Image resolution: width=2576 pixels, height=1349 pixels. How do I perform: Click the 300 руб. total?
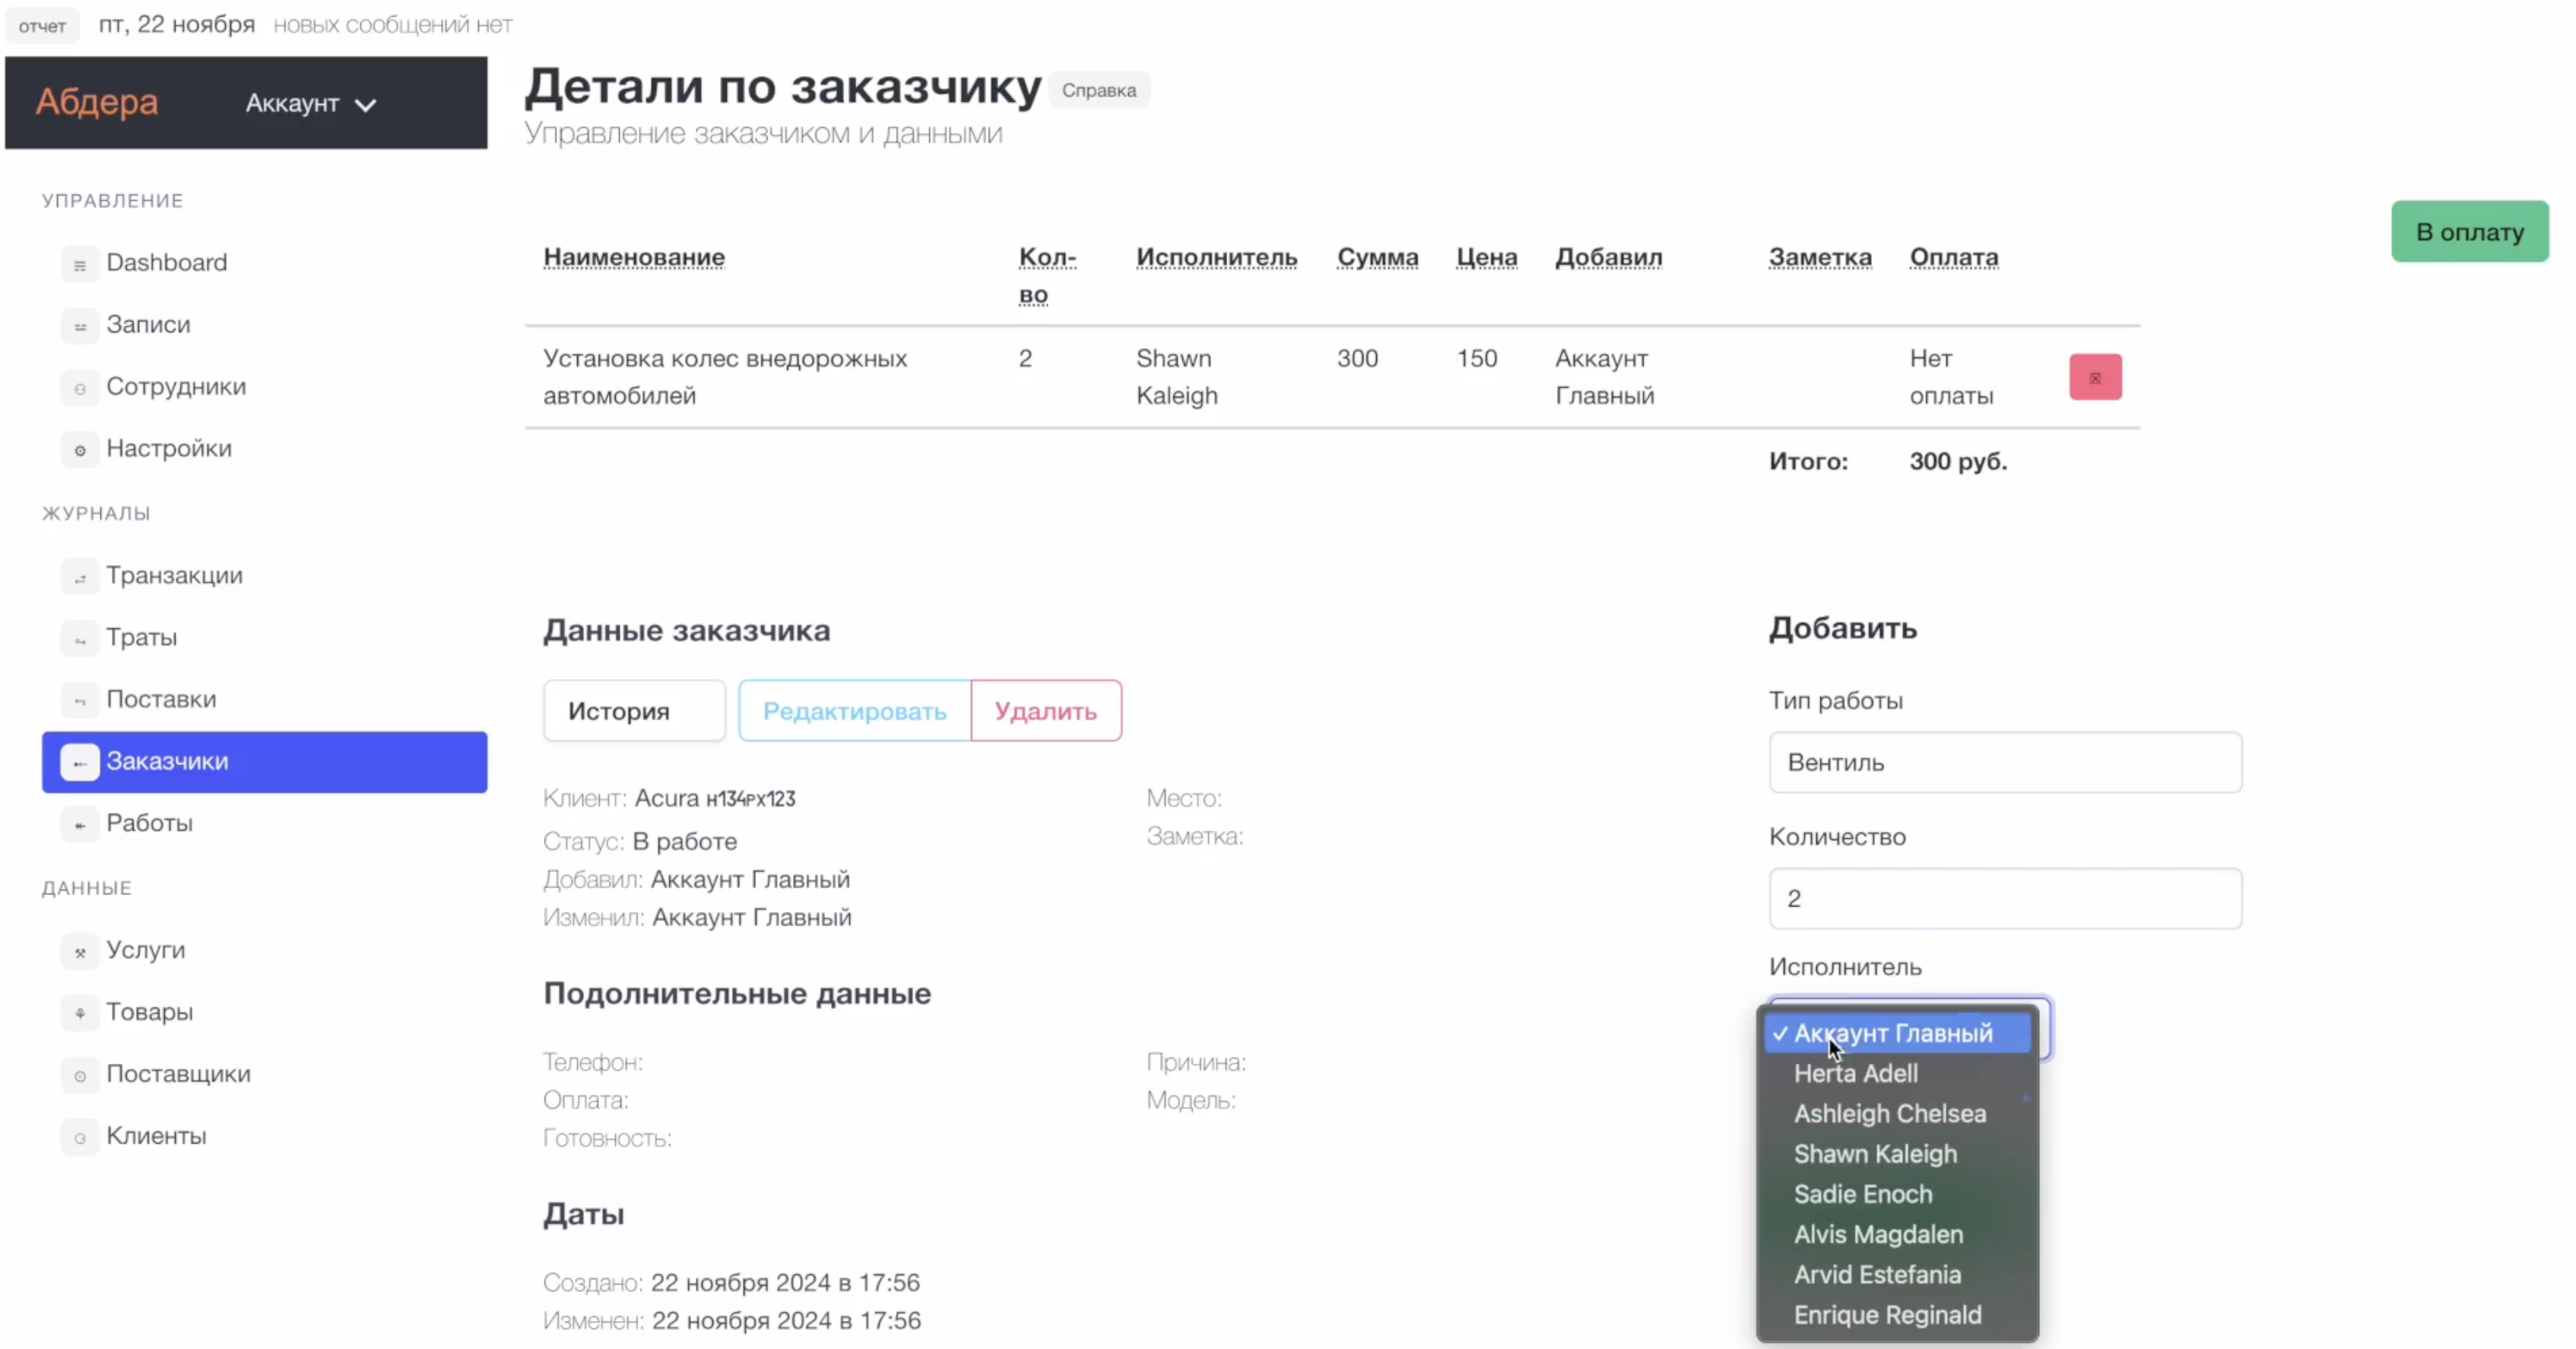1957,462
